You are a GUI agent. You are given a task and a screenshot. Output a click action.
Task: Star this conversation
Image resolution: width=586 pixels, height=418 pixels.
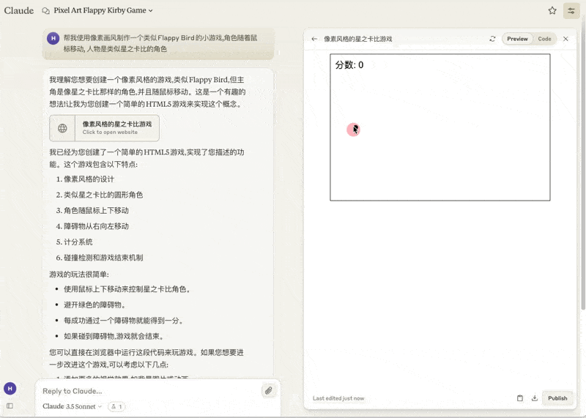pos(552,10)
